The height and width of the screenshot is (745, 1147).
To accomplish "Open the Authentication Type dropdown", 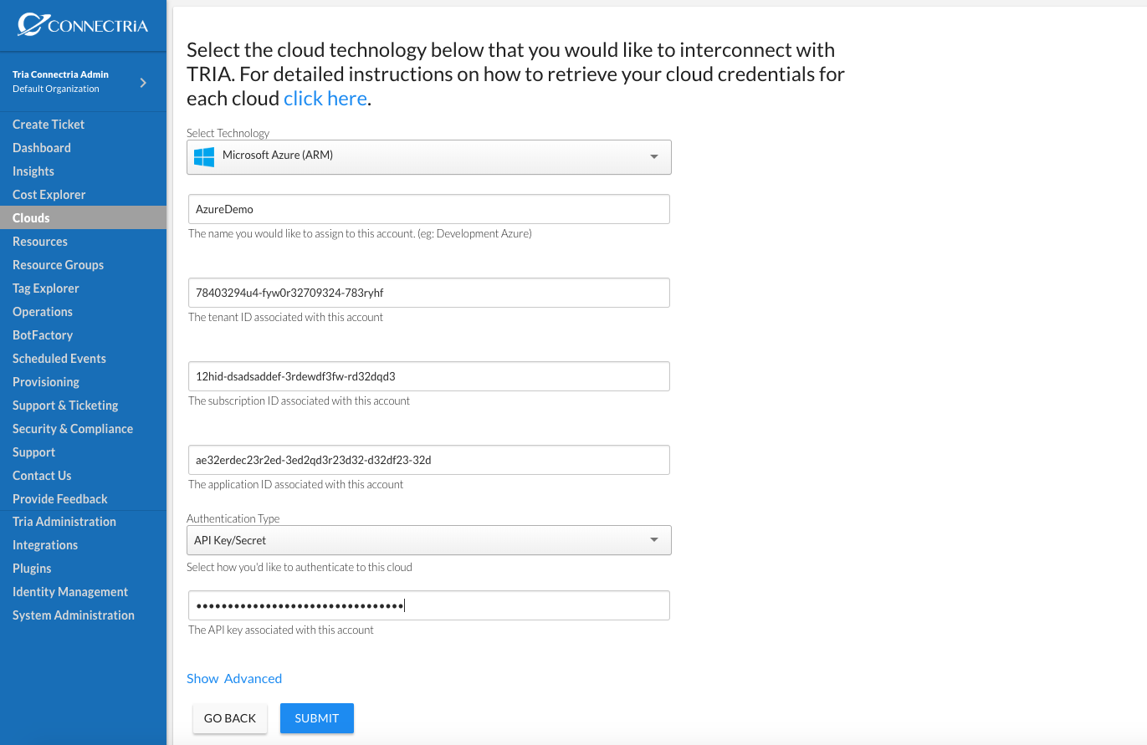I will pos(428,540).
